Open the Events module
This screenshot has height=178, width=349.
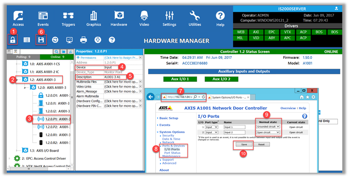click(43, 19)
